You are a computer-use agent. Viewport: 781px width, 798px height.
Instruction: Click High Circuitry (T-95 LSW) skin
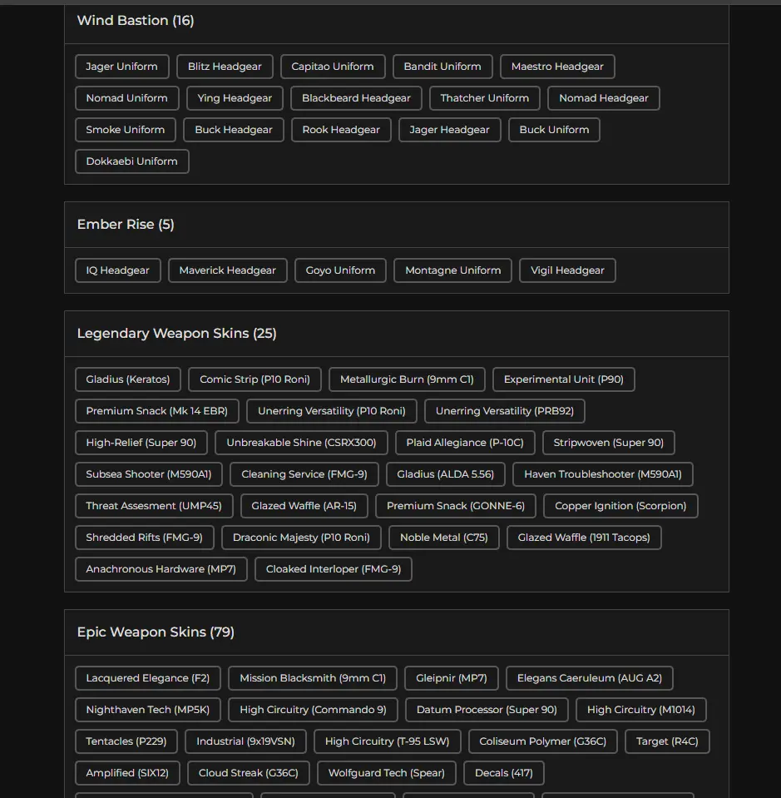coord(387,741)
